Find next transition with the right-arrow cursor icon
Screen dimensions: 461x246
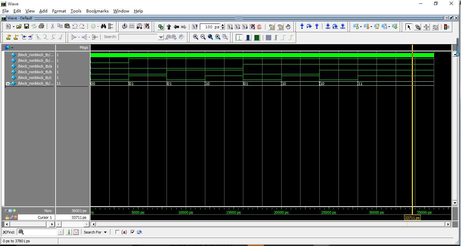pyautogui.click(x=31, y=37)
